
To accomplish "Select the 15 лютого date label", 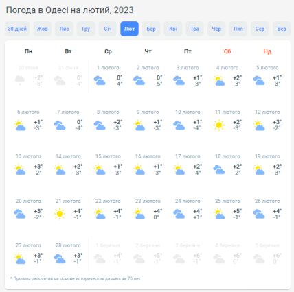I will pyautogui.click(x=108, y=156).
